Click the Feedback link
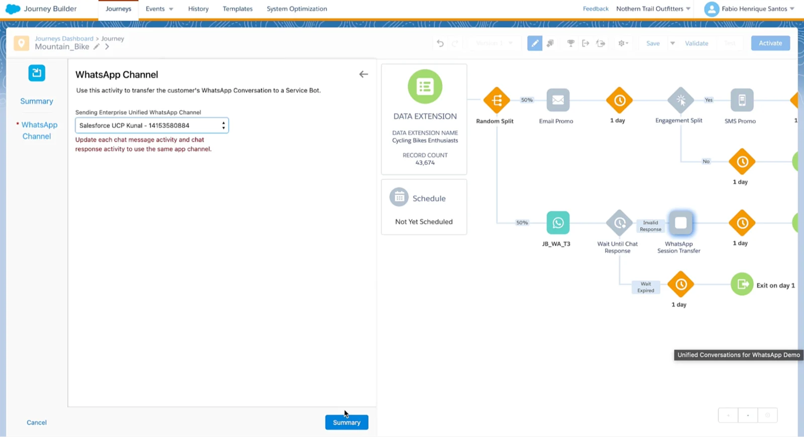Image resolution: width=804 pixels, height=437 pixels. coord(595,9)
